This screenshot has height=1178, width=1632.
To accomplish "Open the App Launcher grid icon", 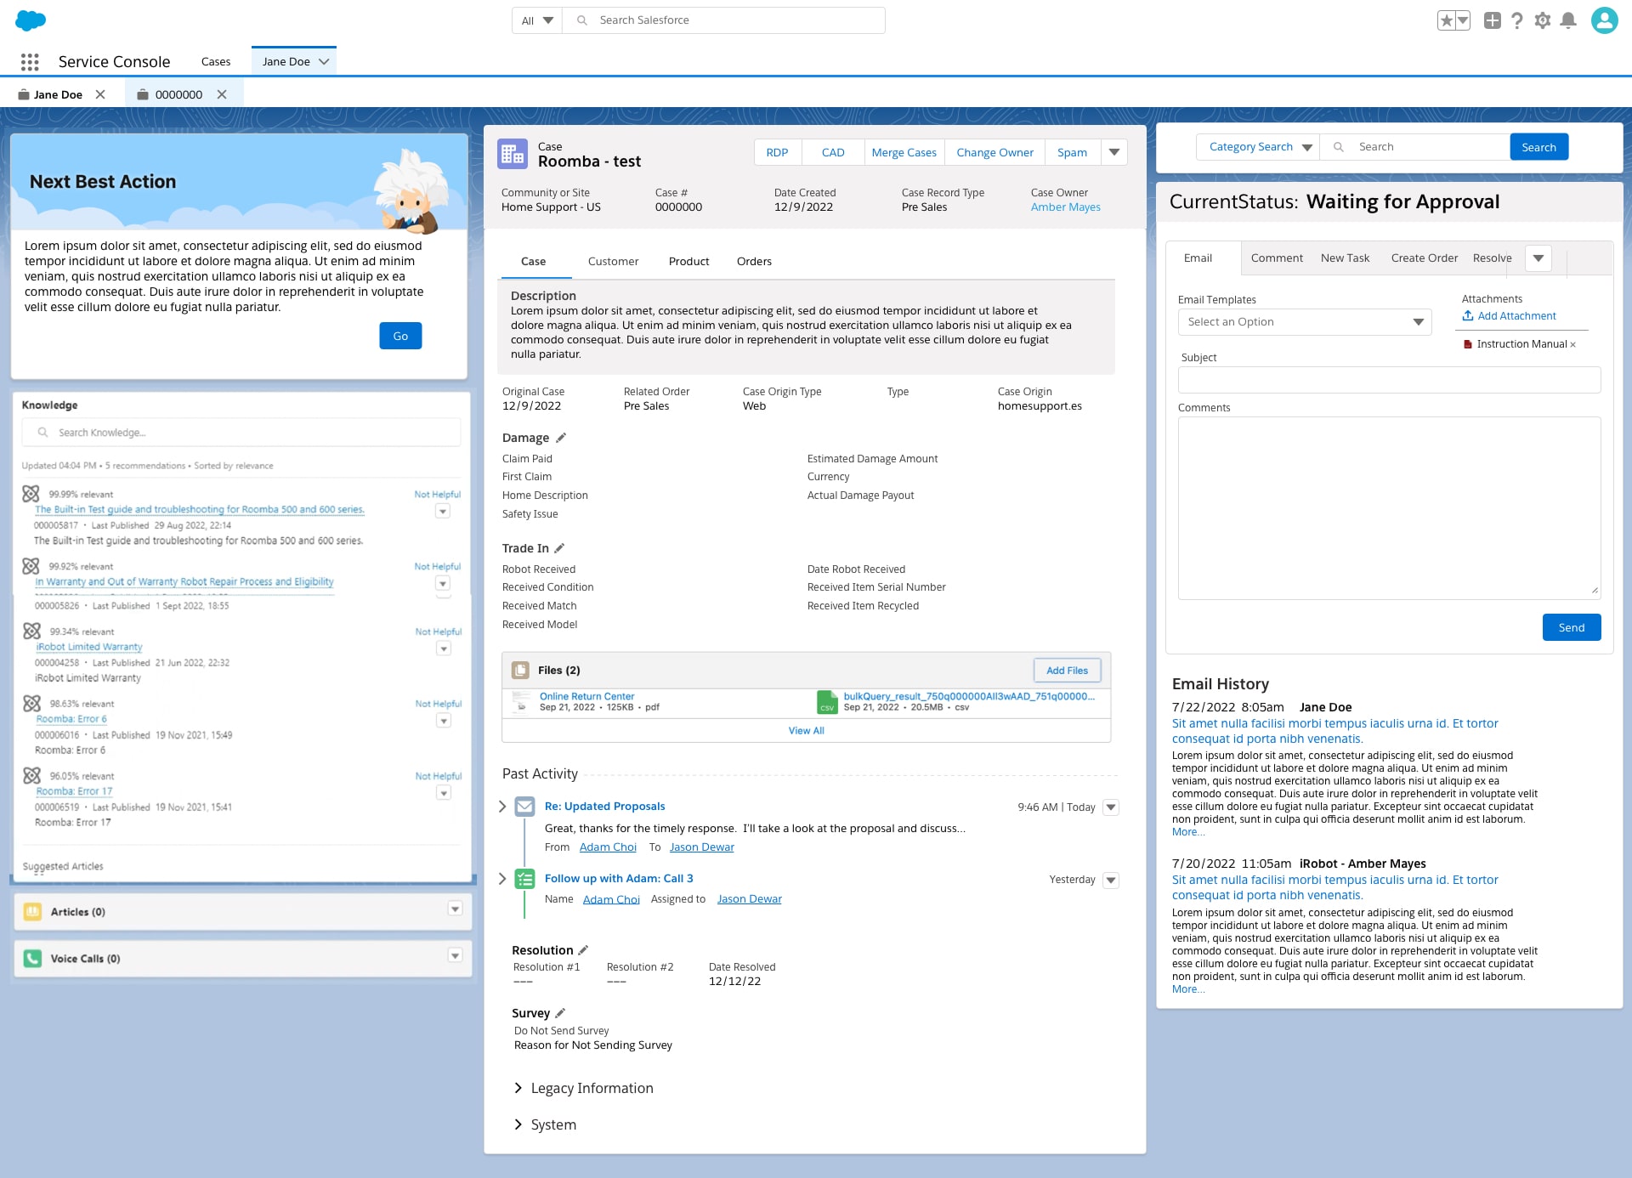I will (30, 61).
